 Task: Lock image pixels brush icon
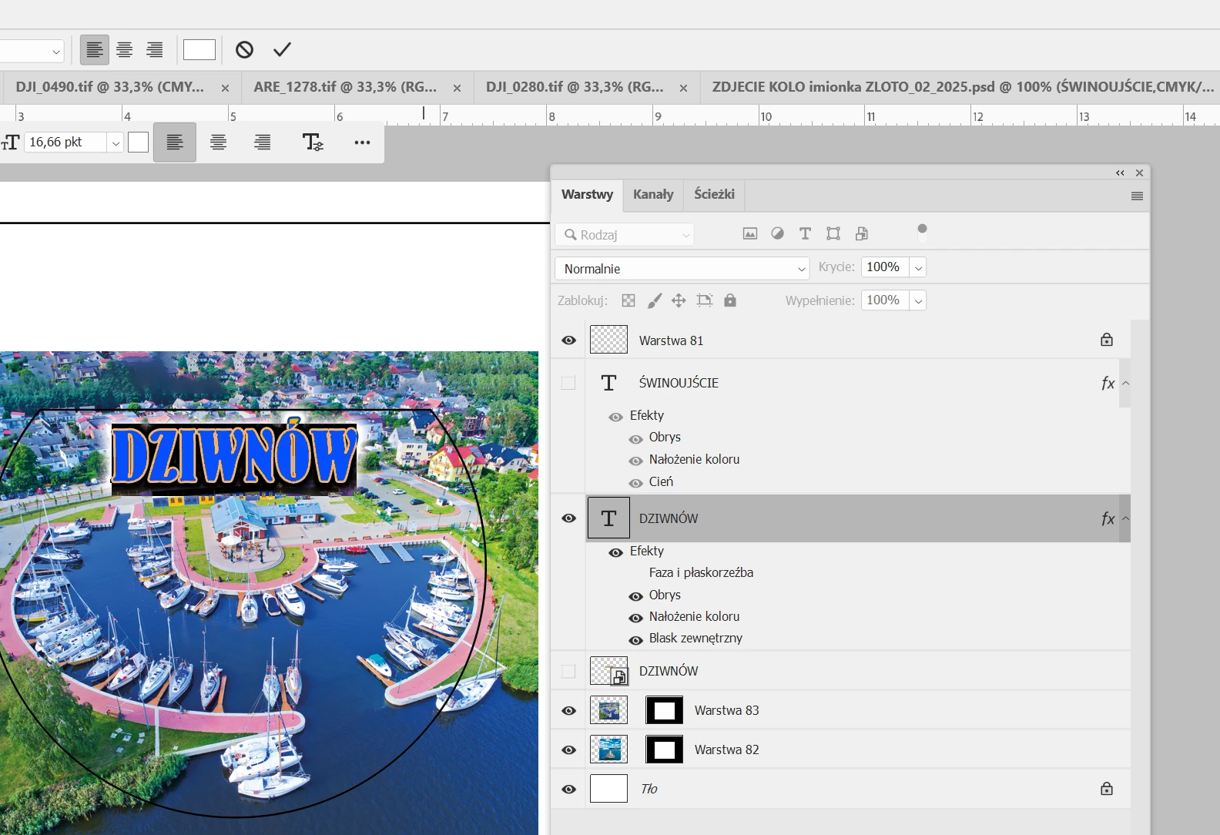(x=654, y=300)
